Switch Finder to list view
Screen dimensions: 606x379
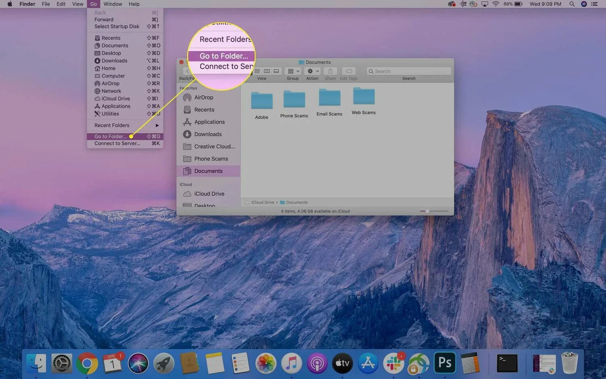[x=257, y=71]
